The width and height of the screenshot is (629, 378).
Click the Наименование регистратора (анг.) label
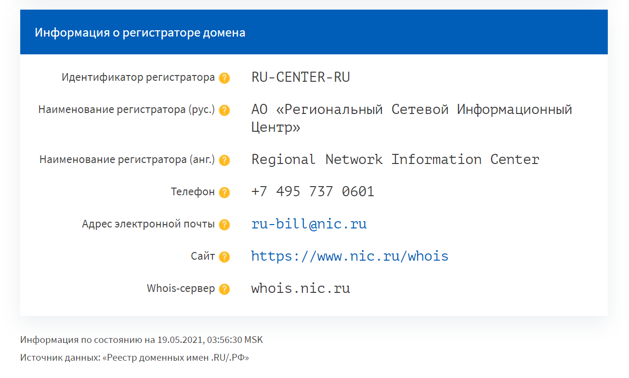tap(127, 160)
